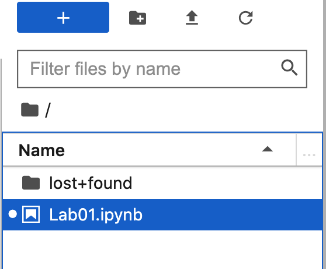The image size is (326, 269).
Task: Expand the truncated ellipsis column header
Action: (x=309, y=155)
